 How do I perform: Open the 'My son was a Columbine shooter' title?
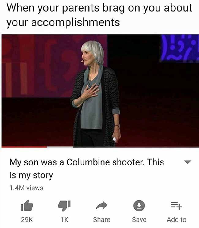87,169
